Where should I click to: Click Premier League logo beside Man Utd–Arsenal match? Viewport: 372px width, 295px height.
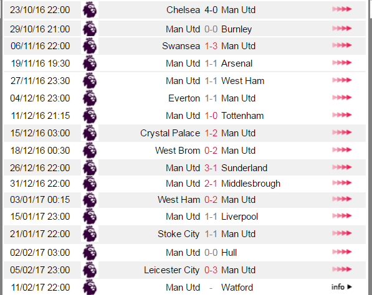[x=90, y=63]
